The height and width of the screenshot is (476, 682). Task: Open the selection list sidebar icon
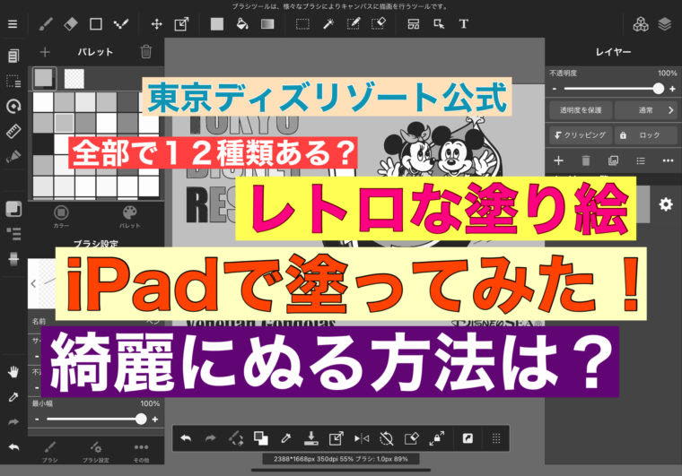tap(13, 81)
